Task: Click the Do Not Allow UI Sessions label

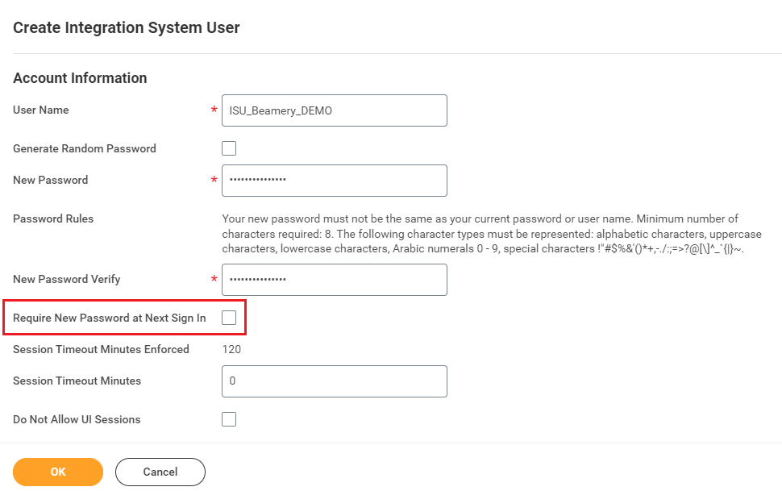Action: (x=77, y=419)
